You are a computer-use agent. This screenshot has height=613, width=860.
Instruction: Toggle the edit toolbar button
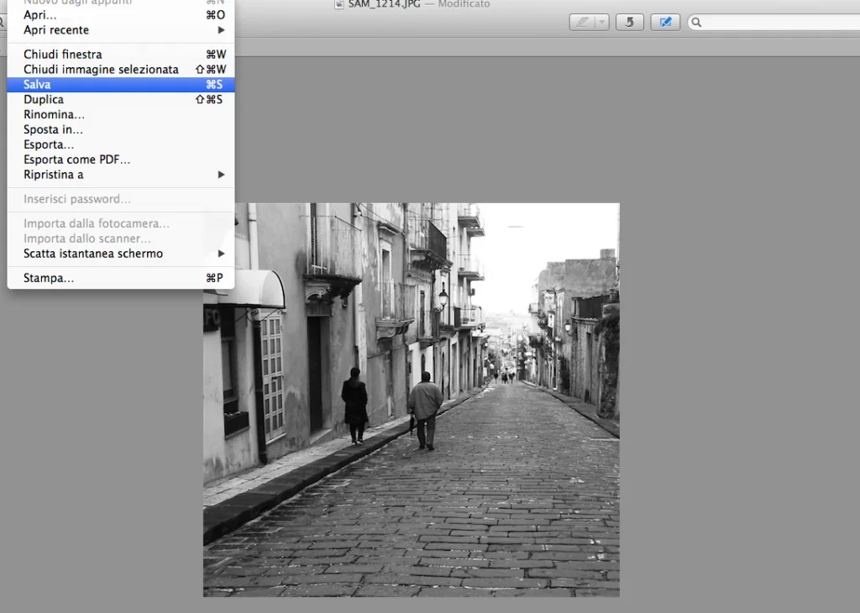(665, 23)
